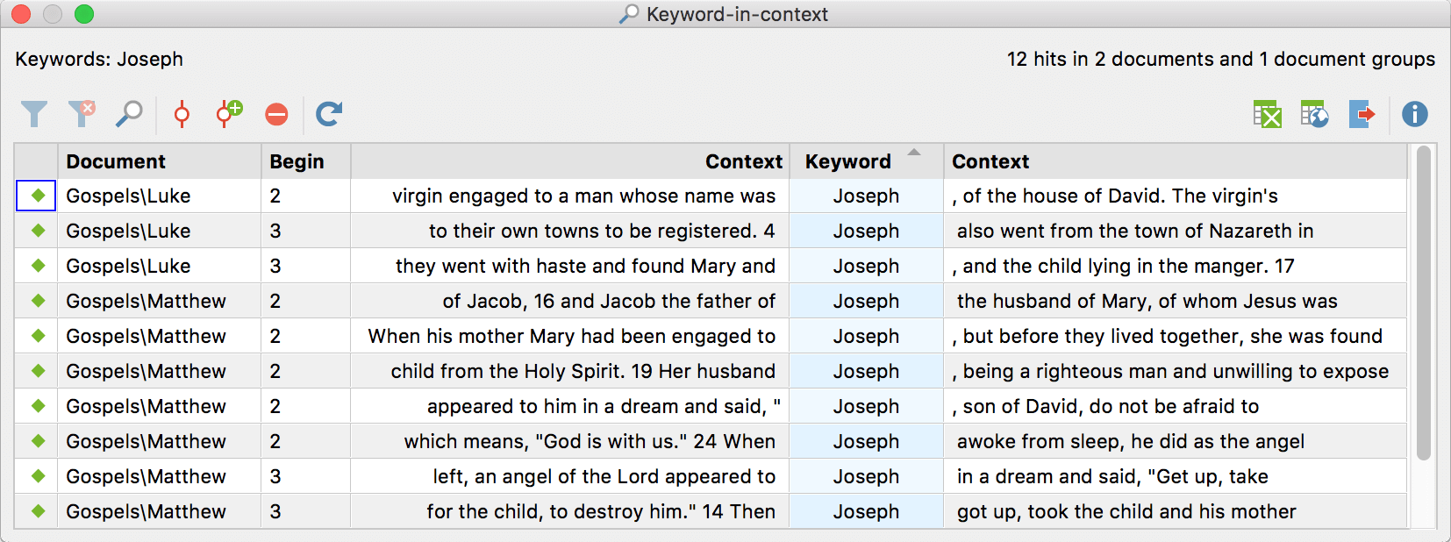Screen dimensions: 1451x542
Task: Select 'to their own towns to be registered. 4'
Action: point(602,231)
